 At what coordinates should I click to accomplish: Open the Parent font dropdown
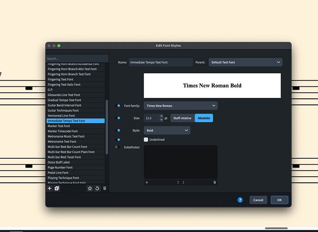click(245, 62)
